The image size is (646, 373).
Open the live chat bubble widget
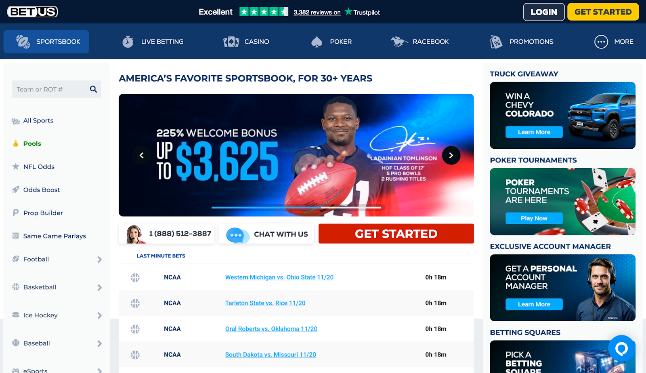[621, 348]
